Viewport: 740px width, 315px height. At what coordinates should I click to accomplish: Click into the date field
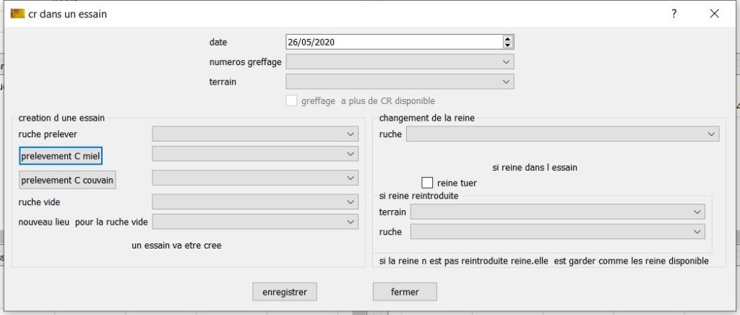pos(390,42)
